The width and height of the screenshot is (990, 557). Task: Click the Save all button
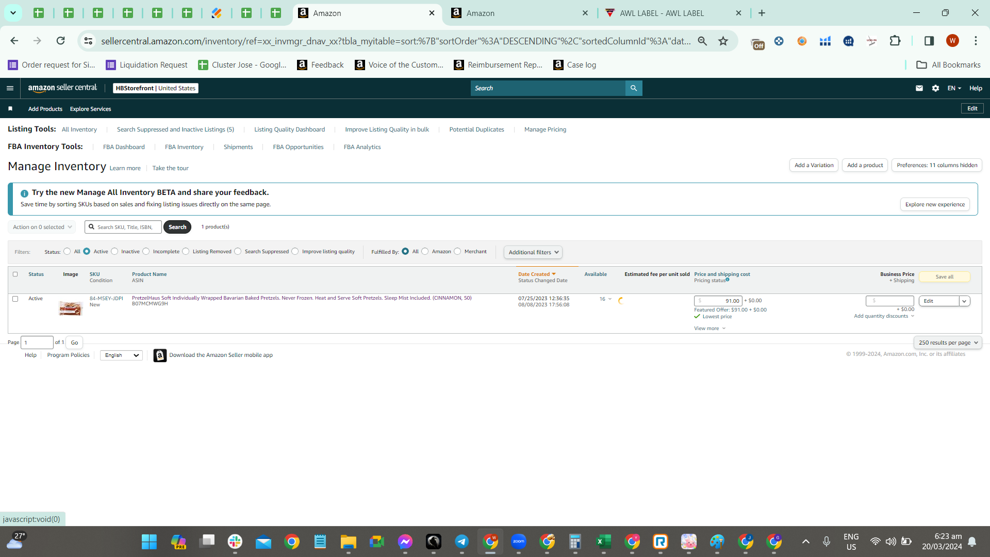(x=944, y=277)
